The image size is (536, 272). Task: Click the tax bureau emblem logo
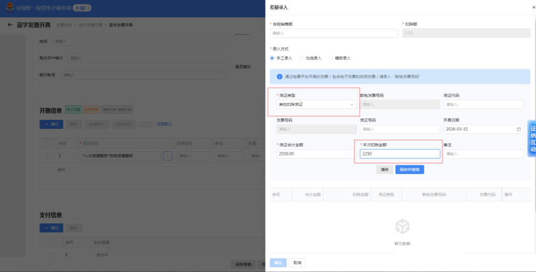coord(10,7)
